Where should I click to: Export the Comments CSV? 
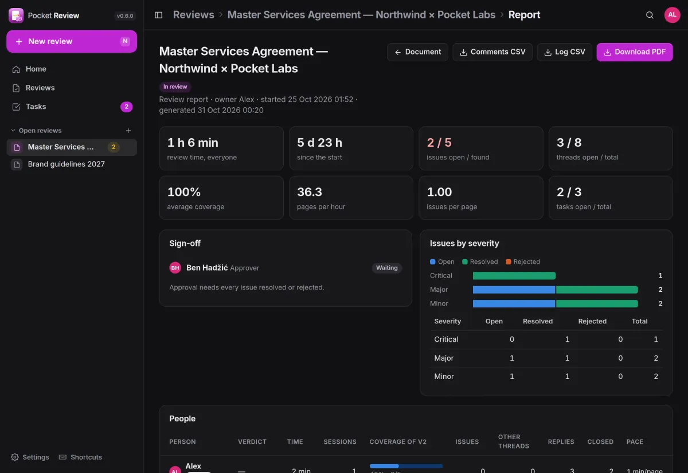click(492, 52)
